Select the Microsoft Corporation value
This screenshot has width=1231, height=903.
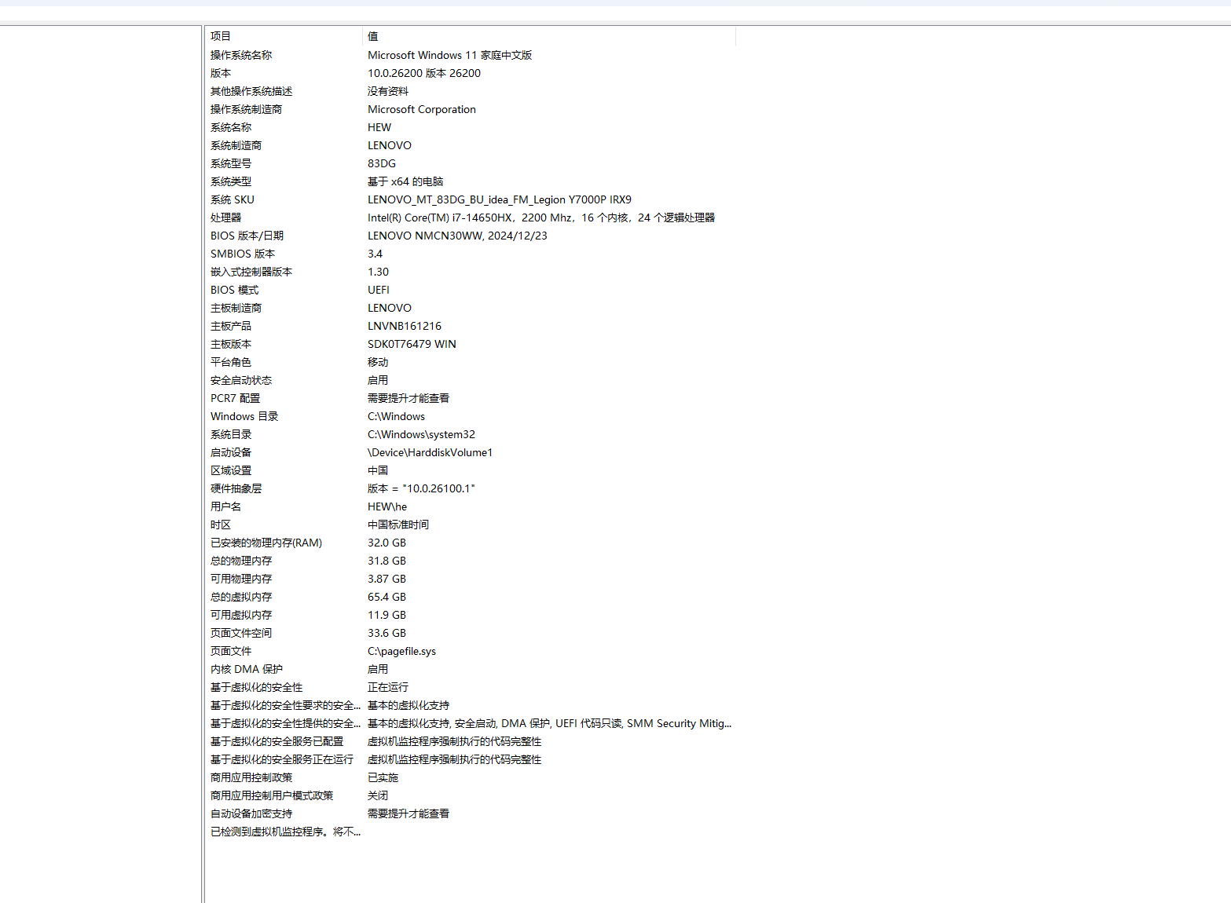point(422,109)
